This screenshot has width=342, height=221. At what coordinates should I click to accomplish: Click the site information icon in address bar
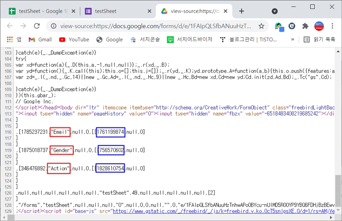click(53, 26)
